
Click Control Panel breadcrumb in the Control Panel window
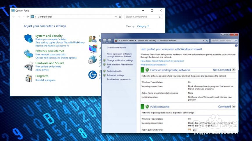pos(45,17)
